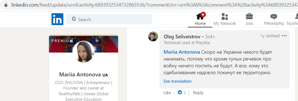Open the My Network people icon

click(x=225, y=16)
